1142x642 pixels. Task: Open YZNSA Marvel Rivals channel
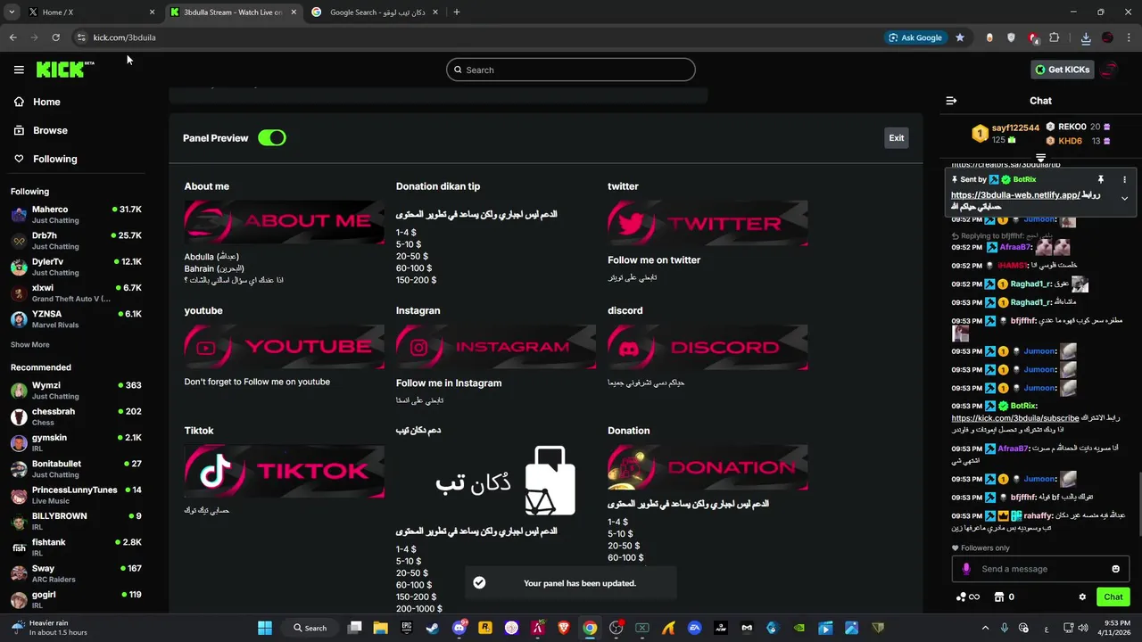click(x=76, y=318)
